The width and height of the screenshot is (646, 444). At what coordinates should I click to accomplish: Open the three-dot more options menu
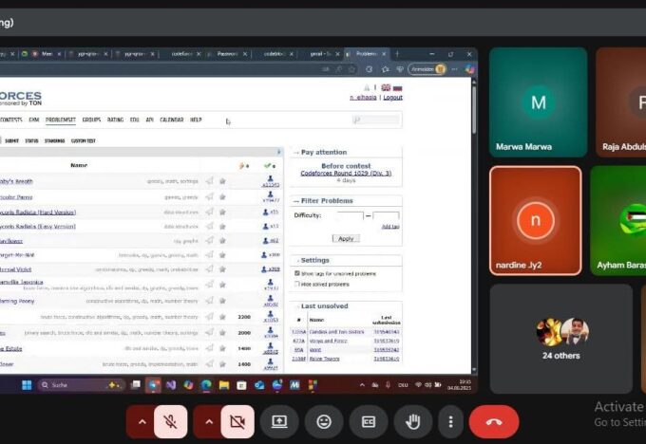pyautogui.click(x=449, y=421)
